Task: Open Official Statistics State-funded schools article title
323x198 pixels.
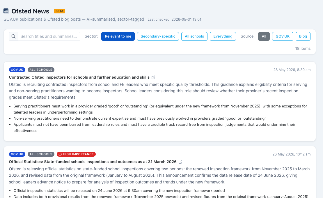Action: coord(93,162)
